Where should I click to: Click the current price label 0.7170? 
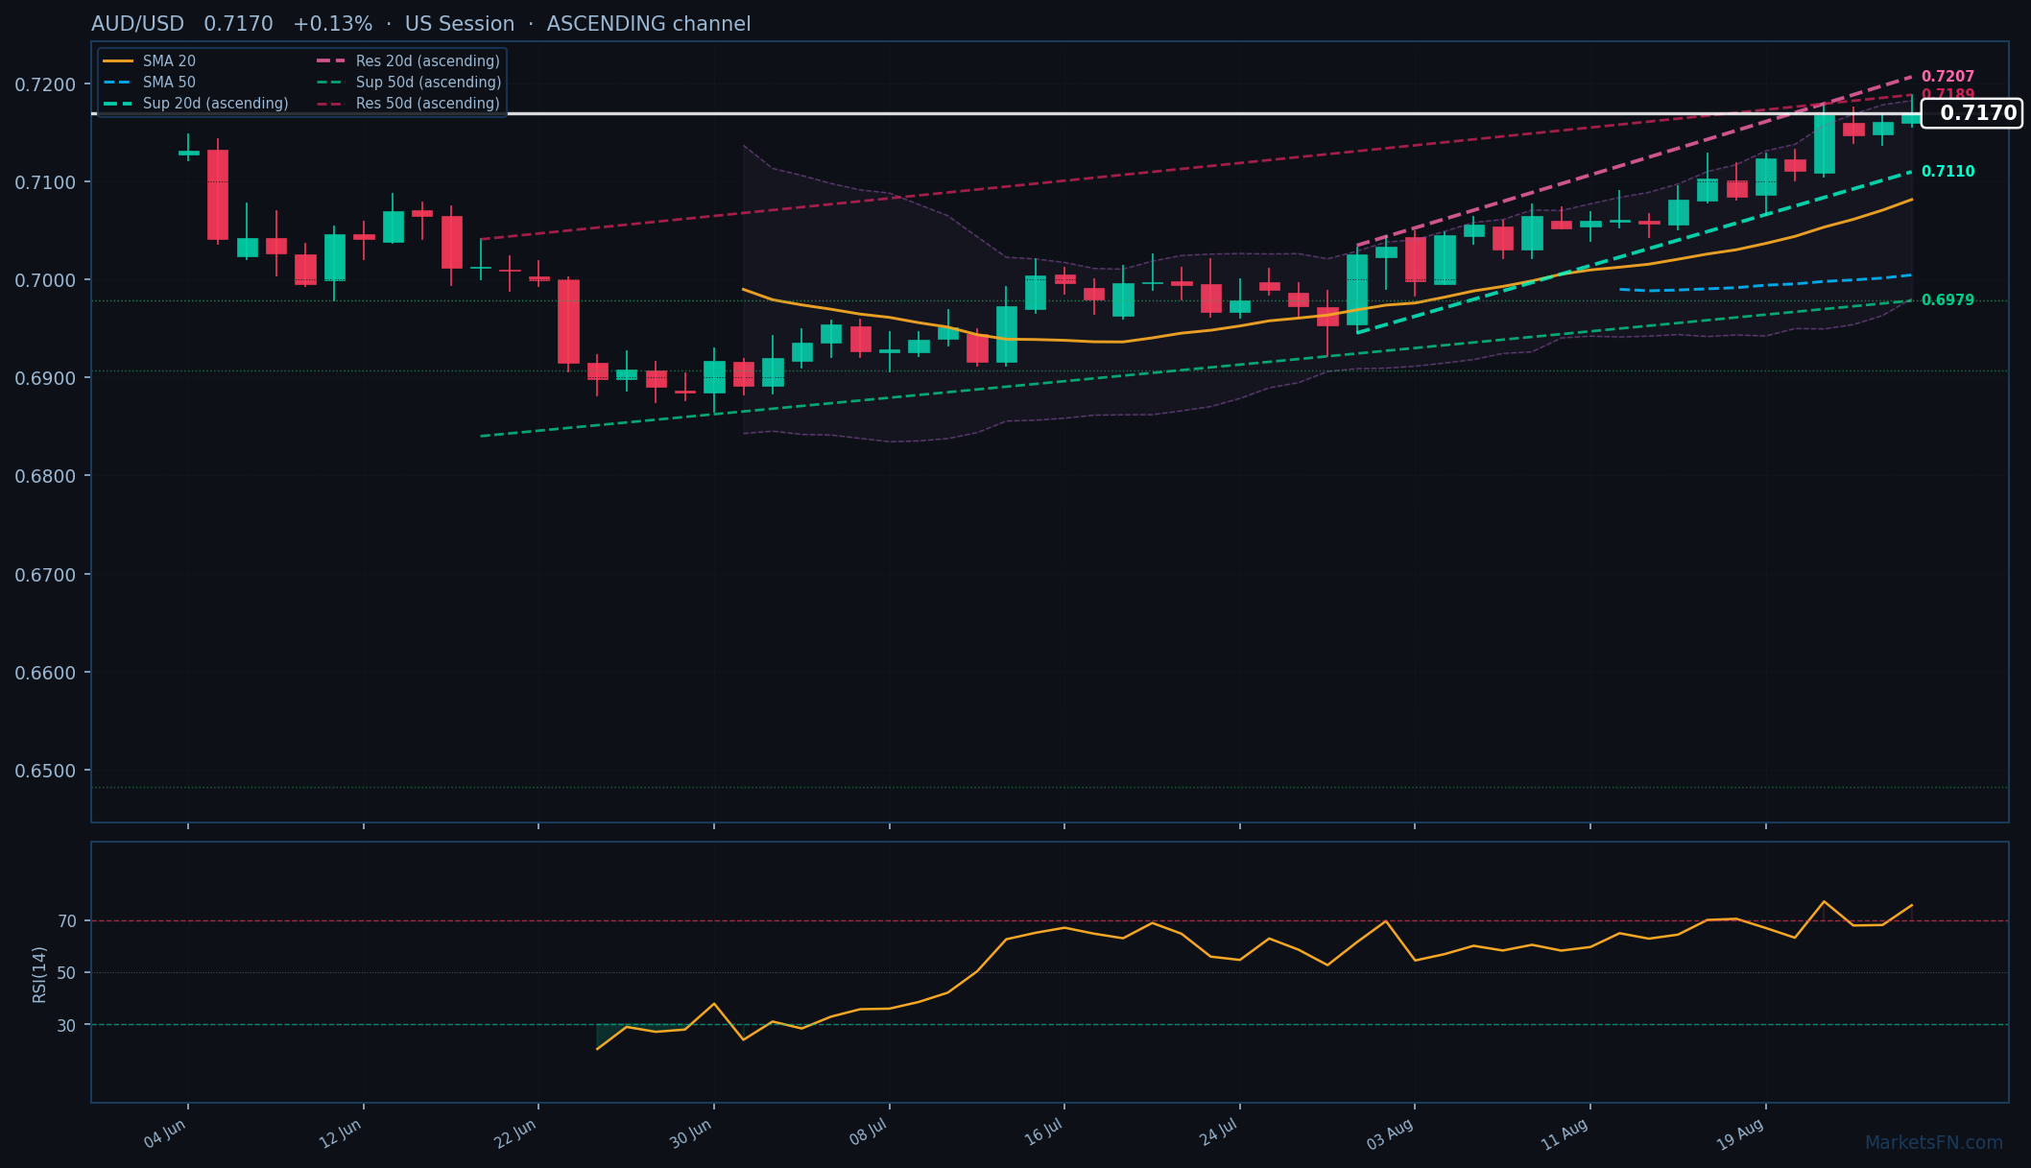1971,113
